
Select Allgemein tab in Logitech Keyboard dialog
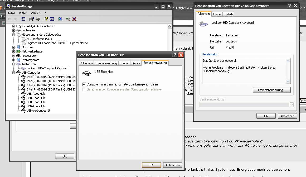click(x=203, y=14)
